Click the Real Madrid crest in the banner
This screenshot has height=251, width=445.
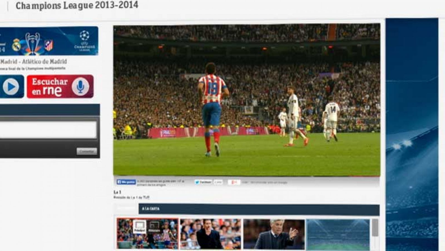(x=16, y=45)
